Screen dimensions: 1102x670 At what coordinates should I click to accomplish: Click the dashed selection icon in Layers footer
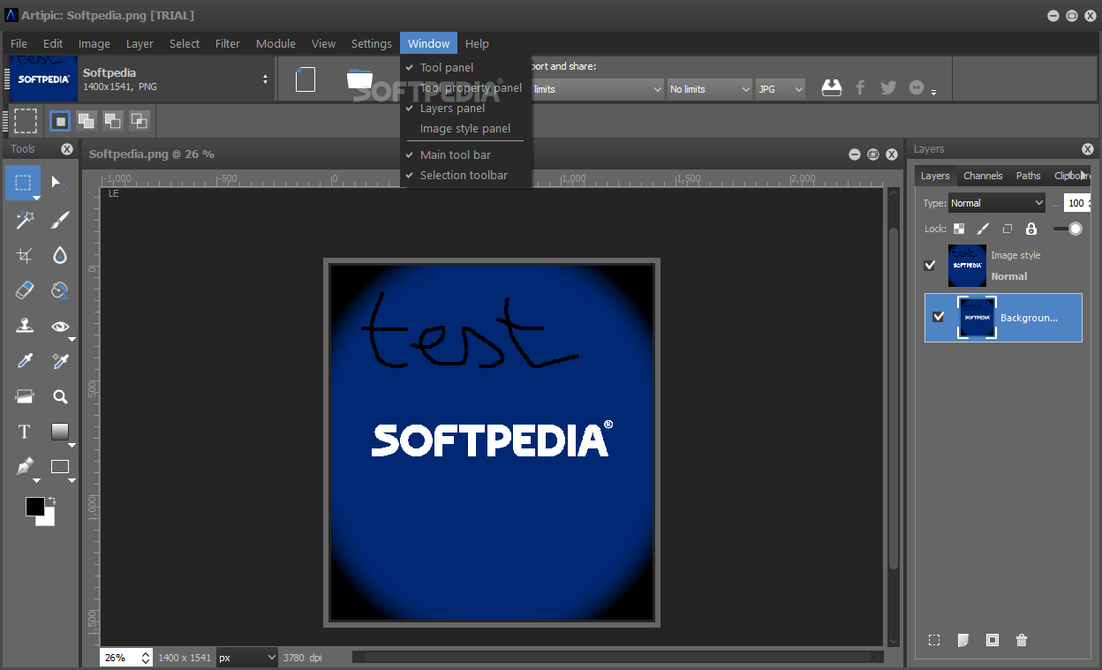click(x=934, y=640)
